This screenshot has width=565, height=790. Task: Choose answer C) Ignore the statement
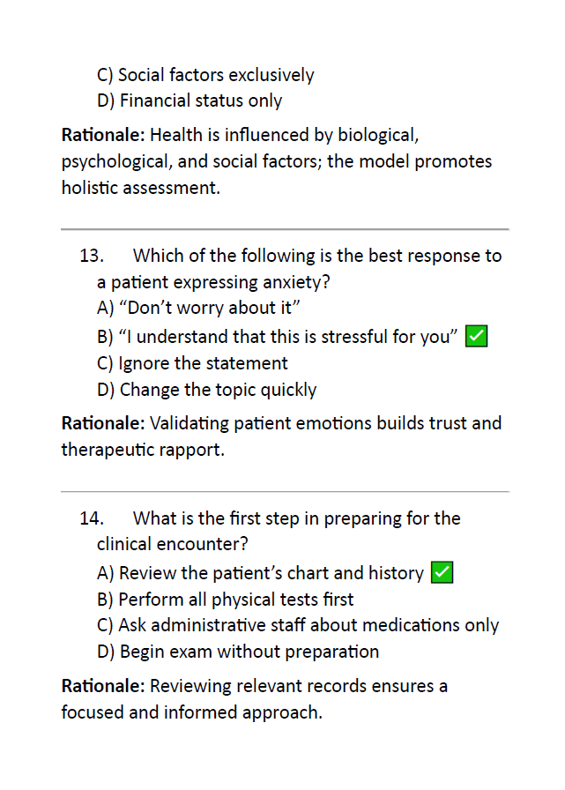(192, 362)
